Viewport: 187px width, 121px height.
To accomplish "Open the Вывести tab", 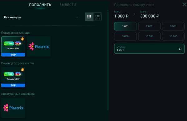I will coord(68,5).
